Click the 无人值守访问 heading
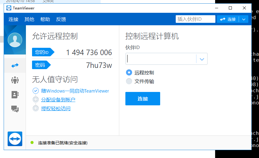The width and height of the screenshot is (259, 158). tap(55, 79)
